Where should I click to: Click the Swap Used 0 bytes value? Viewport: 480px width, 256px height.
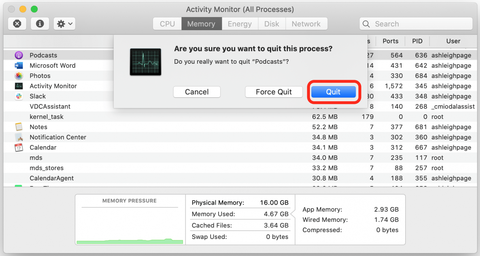[x=277, y=237]
